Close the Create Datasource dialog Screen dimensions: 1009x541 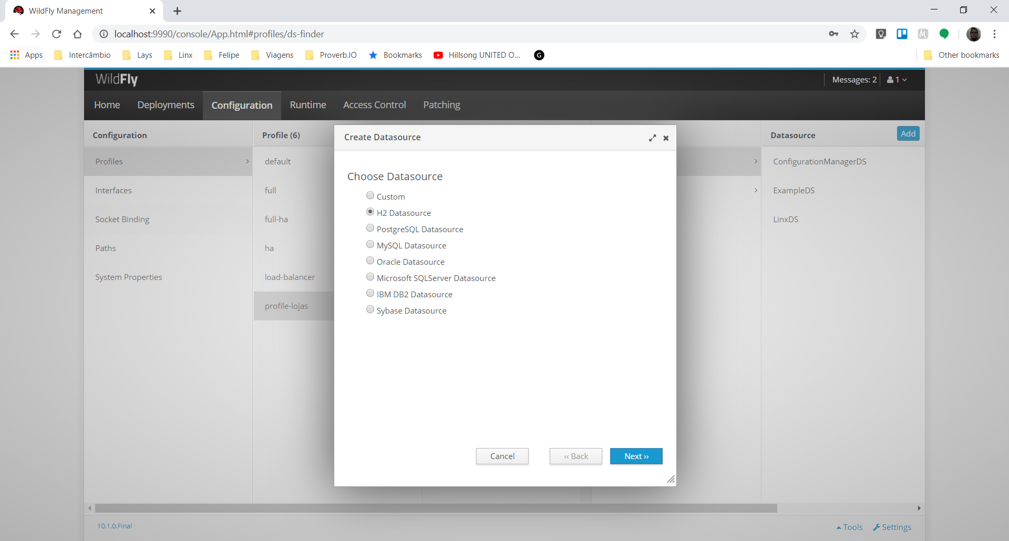point(666,138)
